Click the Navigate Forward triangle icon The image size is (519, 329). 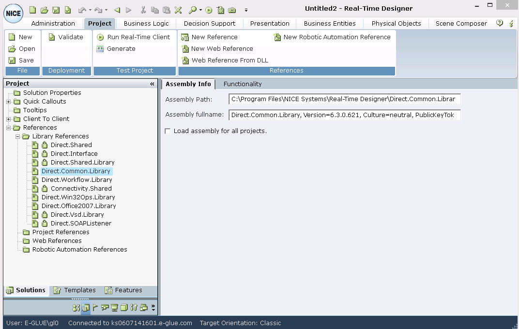129,10
